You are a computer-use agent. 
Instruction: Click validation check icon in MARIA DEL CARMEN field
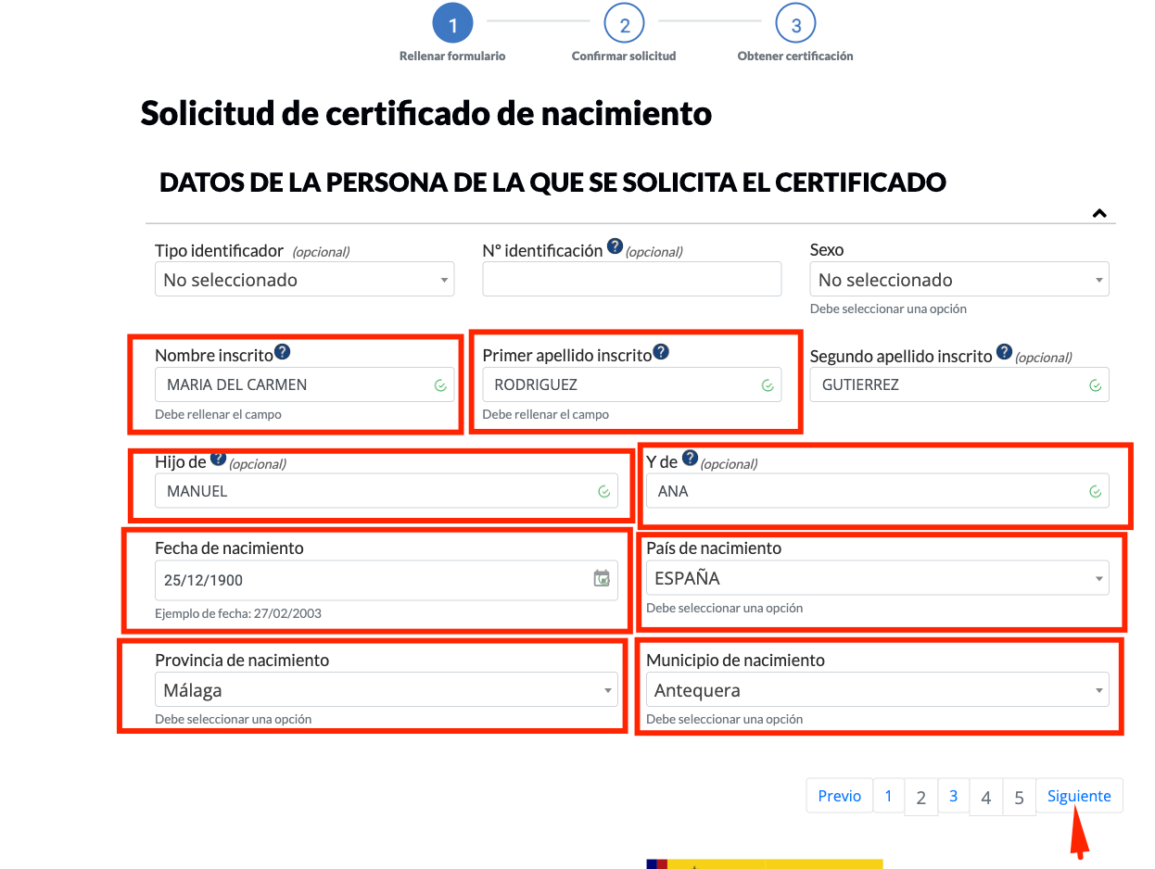tap(440, 385)
